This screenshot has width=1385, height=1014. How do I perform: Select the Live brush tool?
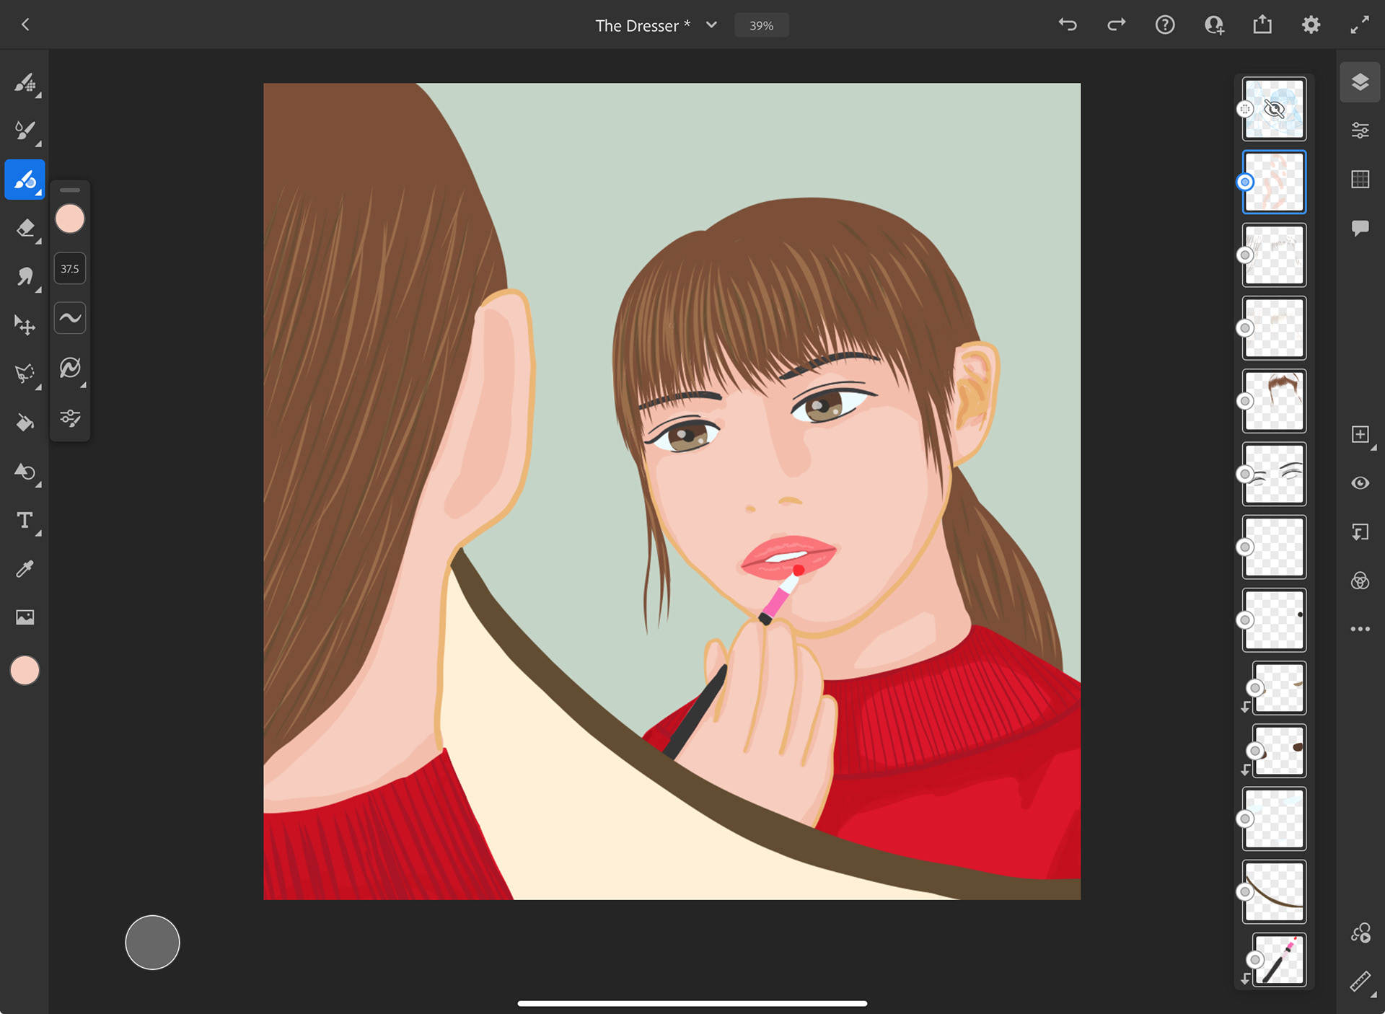[25, 131]
